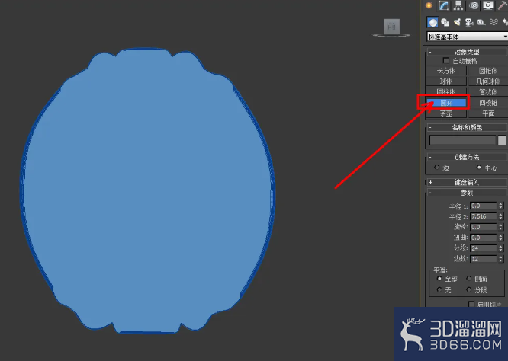Select the Space Warps category icon
The width and height of the screenshot is (508, 361).
[494, 22]
